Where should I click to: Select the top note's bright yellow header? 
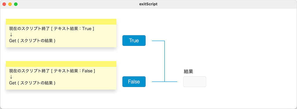[x=61, y=22]
